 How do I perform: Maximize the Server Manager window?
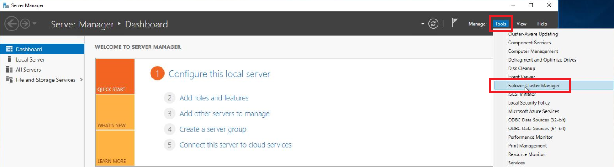[531, 5]
